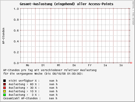Click the 'Sa' day label on axis
Screen dimensions: 135x102
(105, 65)
